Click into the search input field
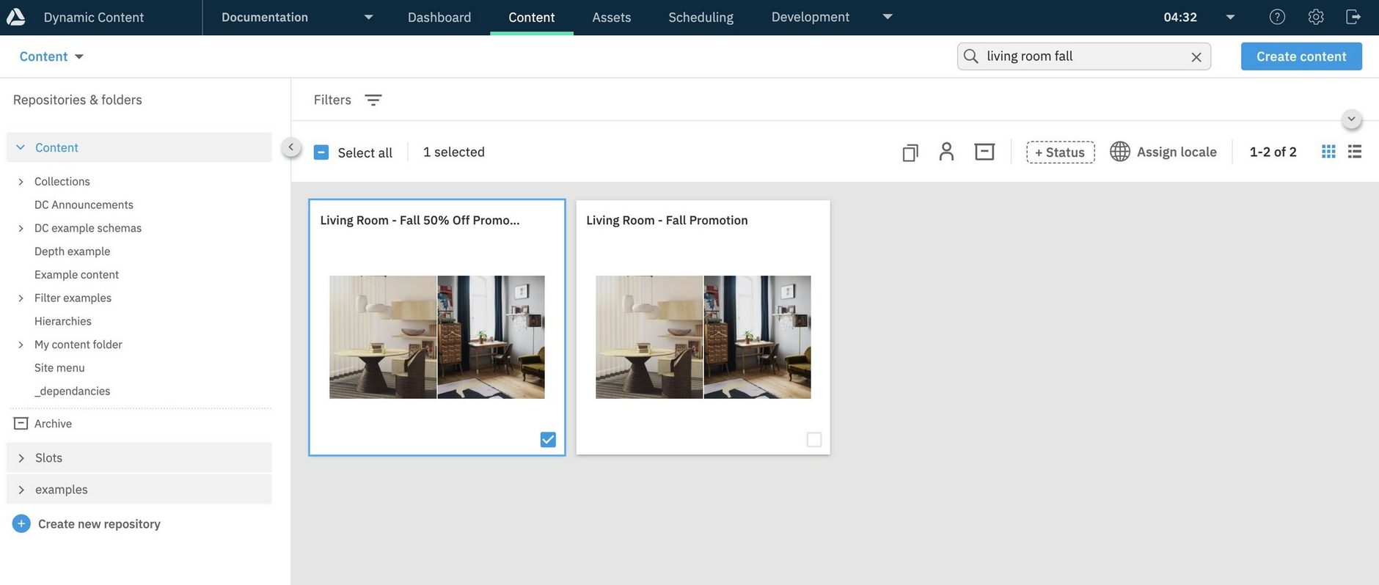Image resolution: width=1379 pixels, height=585 pixels. tap(1084, 56)
